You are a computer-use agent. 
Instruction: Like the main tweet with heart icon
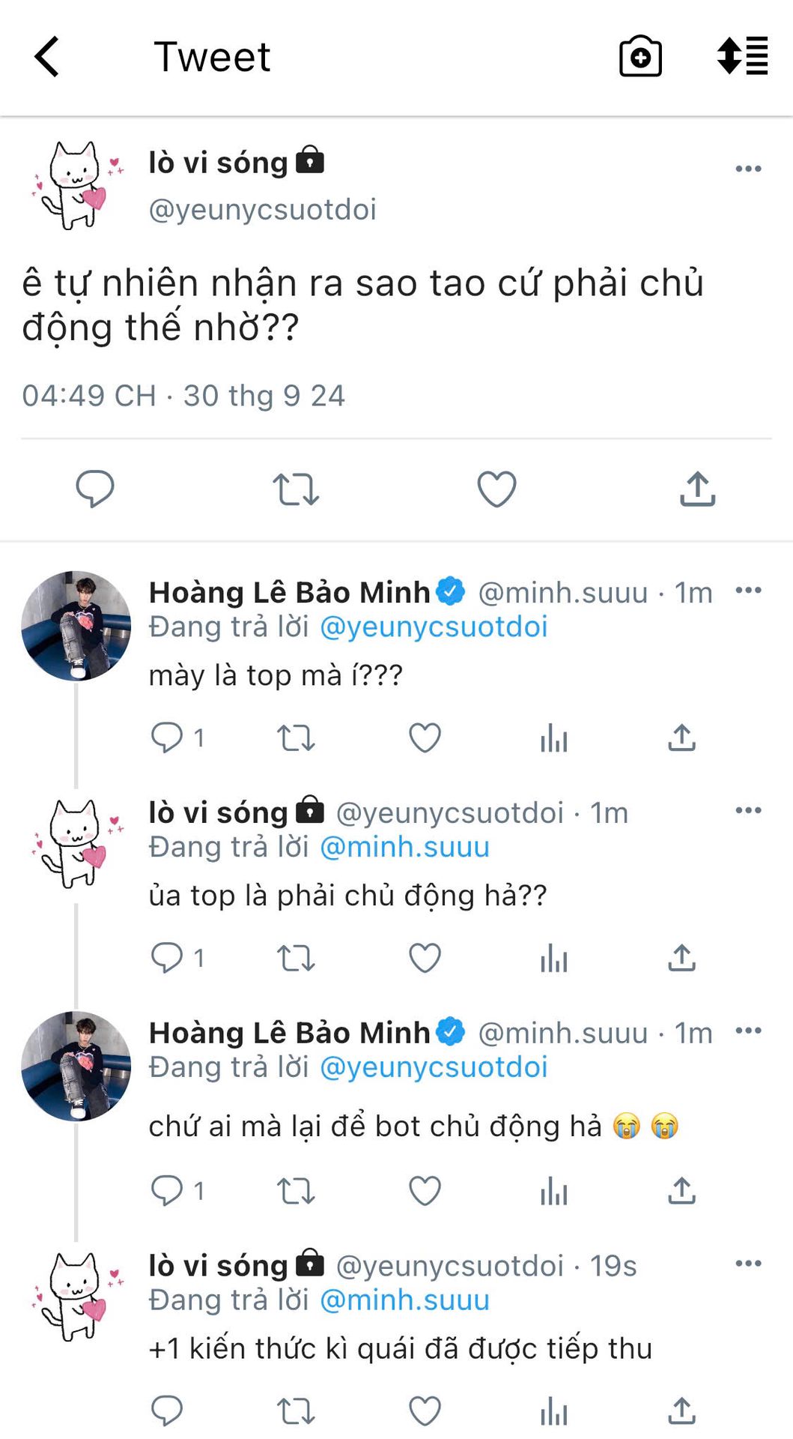click(x=496, y=489)
